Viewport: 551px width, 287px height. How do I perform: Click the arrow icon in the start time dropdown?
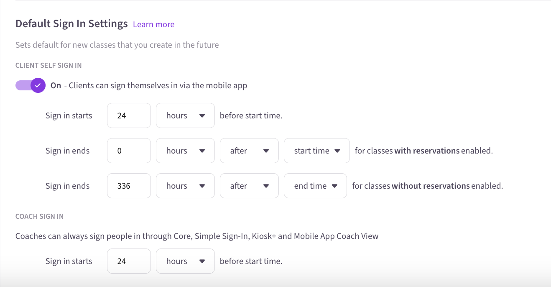tap(337, 151)
